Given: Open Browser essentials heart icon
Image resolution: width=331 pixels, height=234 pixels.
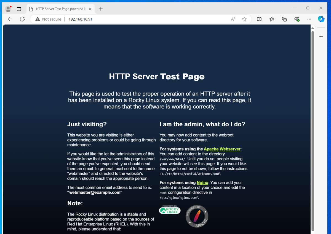Looking at the screenshot, I should point(297,19).
